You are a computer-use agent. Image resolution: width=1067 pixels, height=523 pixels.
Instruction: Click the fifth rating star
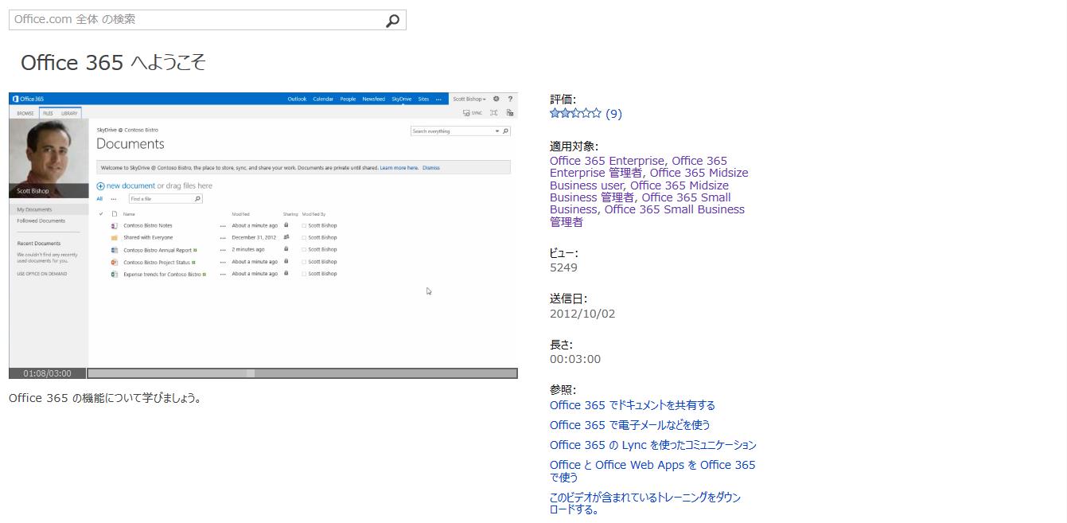[596, 113]
